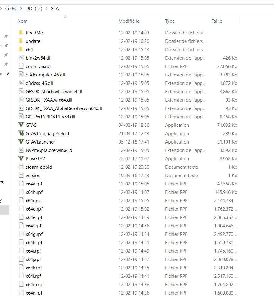Click the steam_appid text document icon
The image size is (274, 302).
pos(21,167)
